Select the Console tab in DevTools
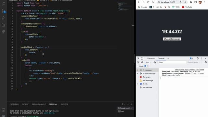 tap(161, 58)
